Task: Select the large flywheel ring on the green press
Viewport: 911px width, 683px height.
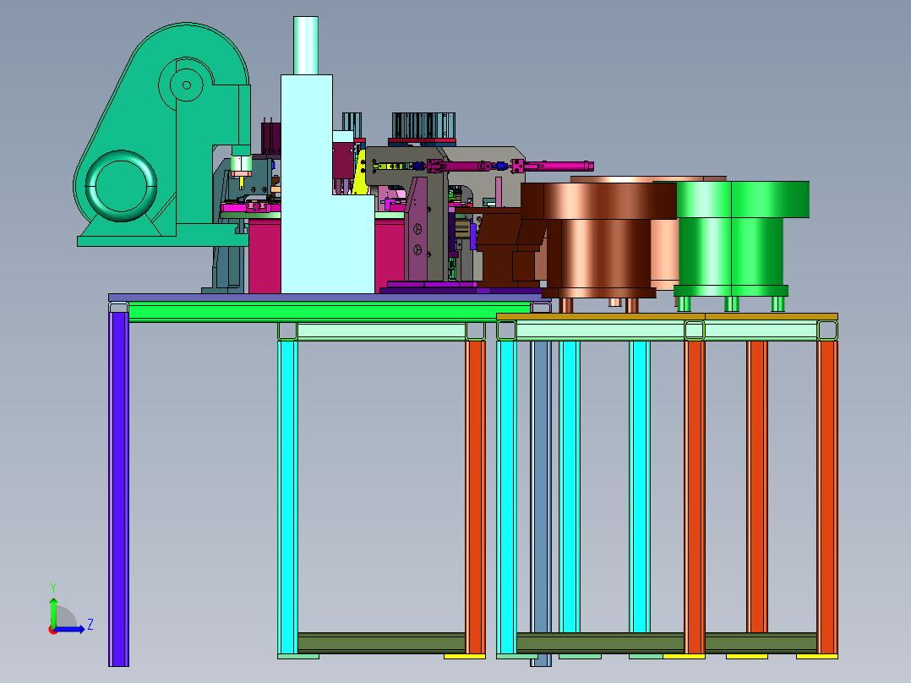Action: click(121, 185)
